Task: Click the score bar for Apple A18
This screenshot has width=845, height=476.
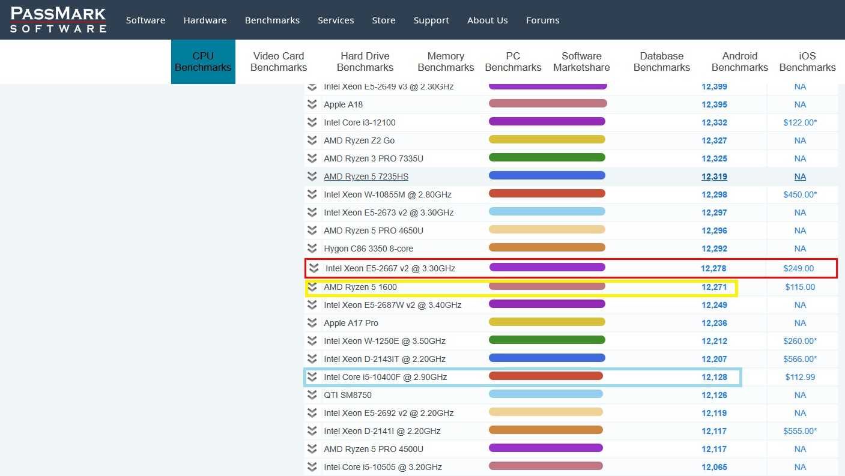Action: point(548,104)
